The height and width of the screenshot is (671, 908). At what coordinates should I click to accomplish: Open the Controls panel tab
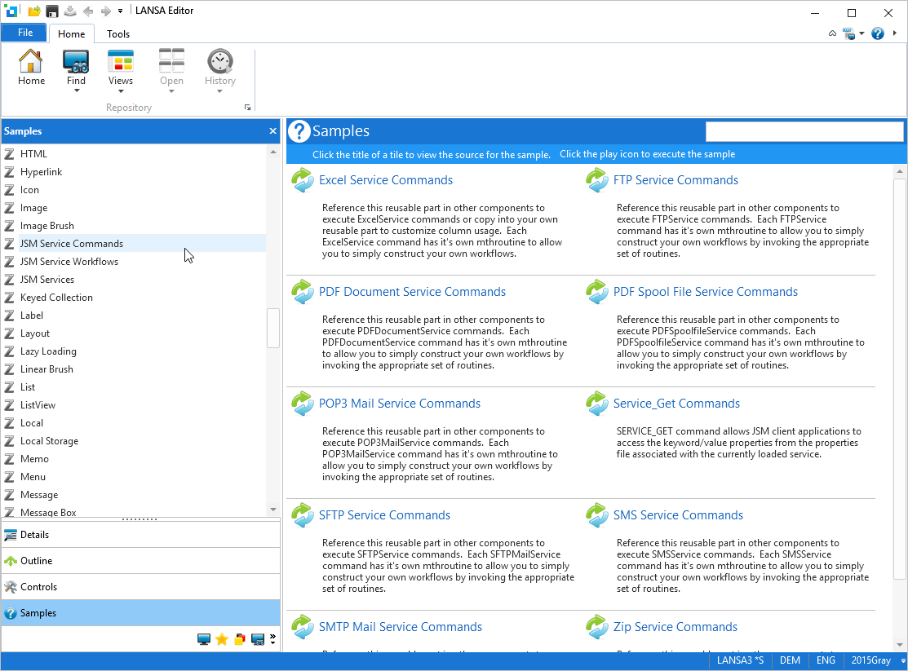[x=140, y=587]
